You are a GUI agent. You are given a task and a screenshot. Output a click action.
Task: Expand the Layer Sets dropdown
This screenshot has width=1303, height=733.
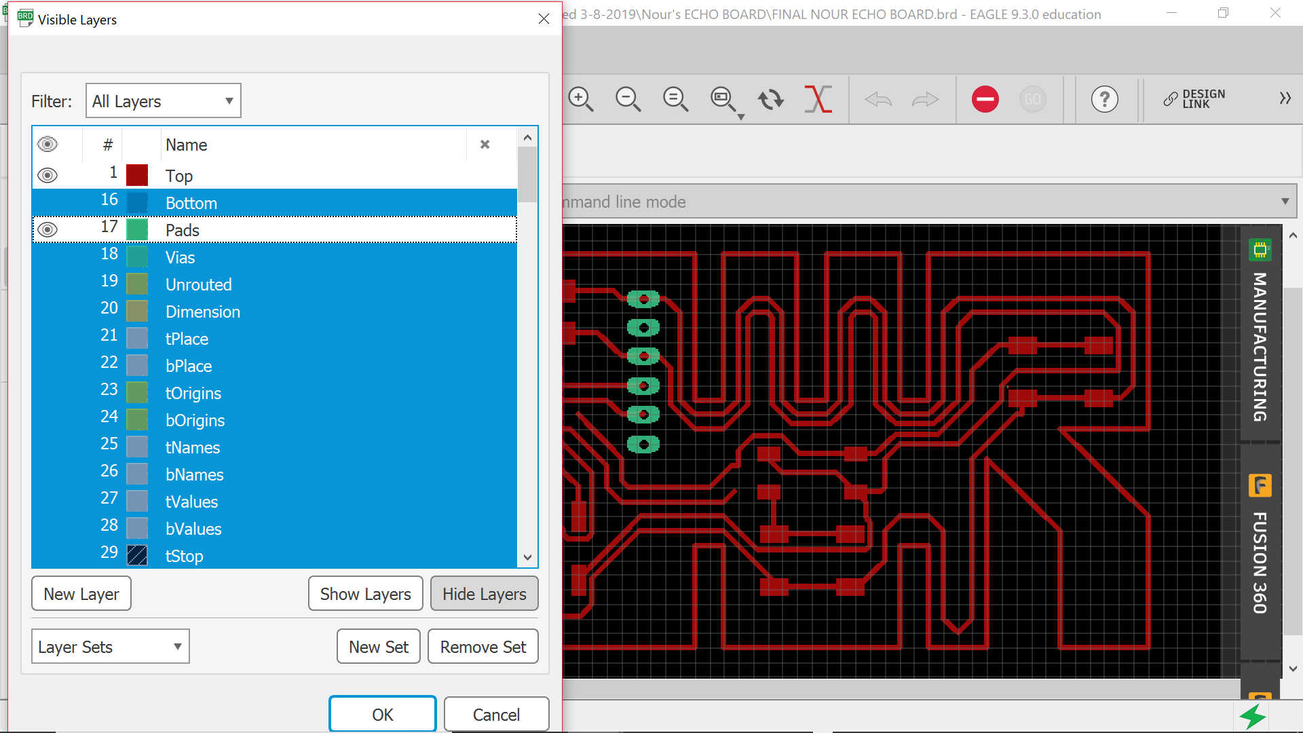110,647
